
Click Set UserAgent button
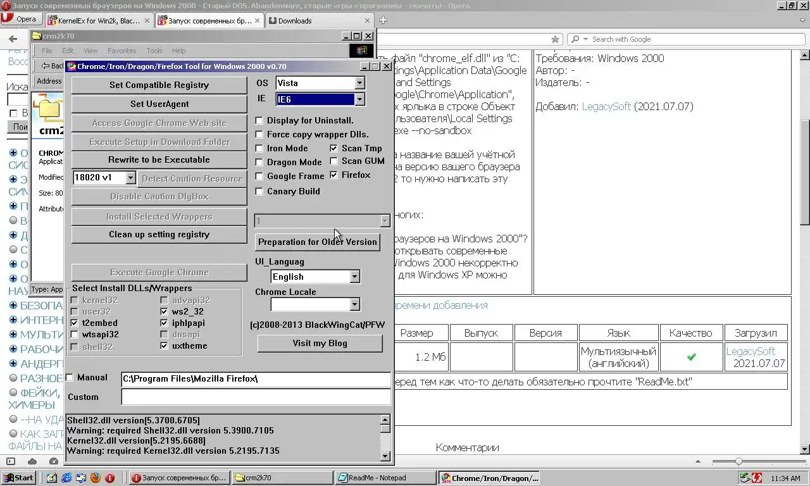[x=159, y=104]
